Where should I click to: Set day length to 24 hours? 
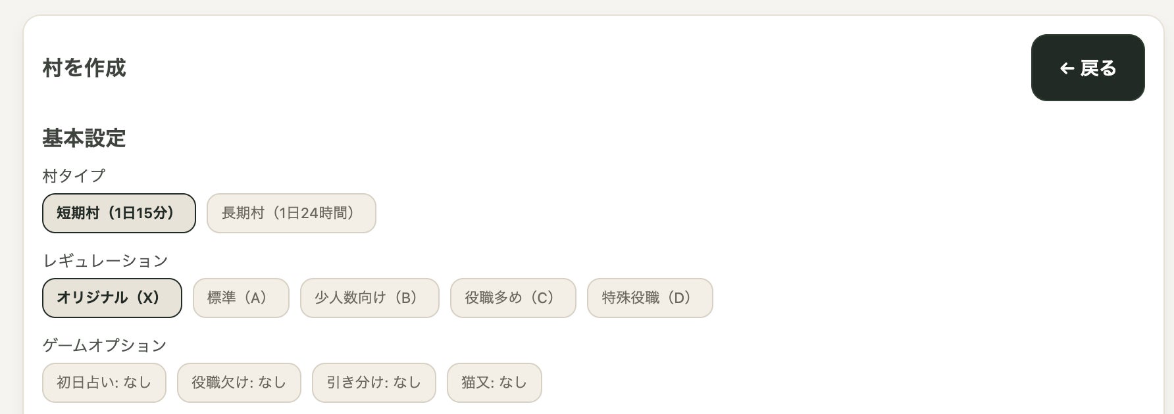291,213
